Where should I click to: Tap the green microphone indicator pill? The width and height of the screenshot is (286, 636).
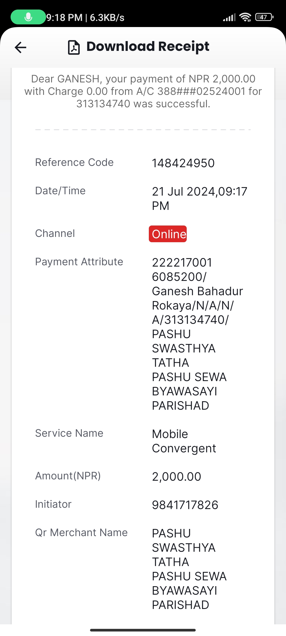point(28,17)
